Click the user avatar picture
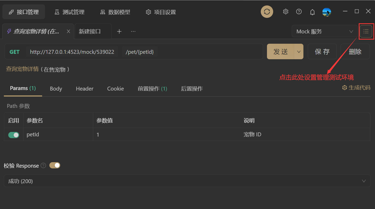The image size is (375, 209). [327, 12]
